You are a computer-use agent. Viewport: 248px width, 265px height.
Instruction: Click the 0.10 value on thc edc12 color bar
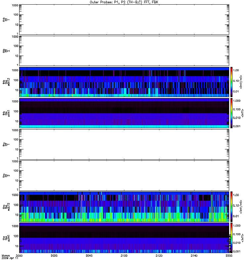(236, 205)
